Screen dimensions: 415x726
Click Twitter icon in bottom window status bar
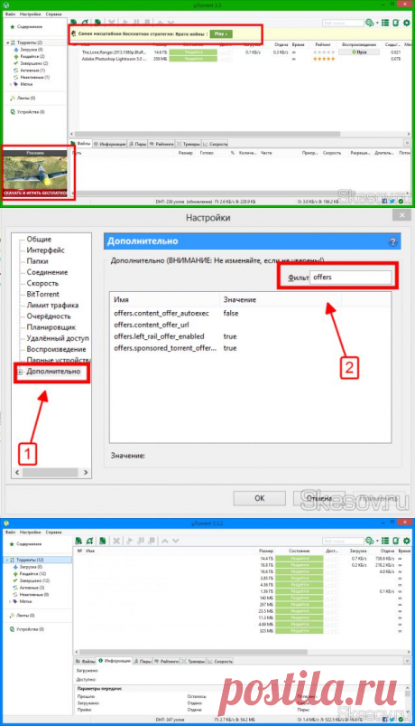[x=392, y=720]
